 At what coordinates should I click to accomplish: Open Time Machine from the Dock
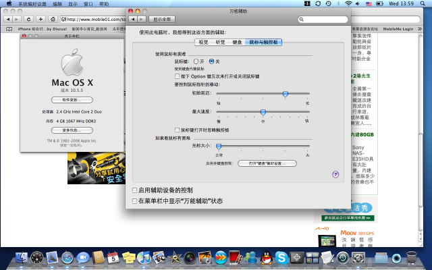pyautogui.click(x=343, y=258)
